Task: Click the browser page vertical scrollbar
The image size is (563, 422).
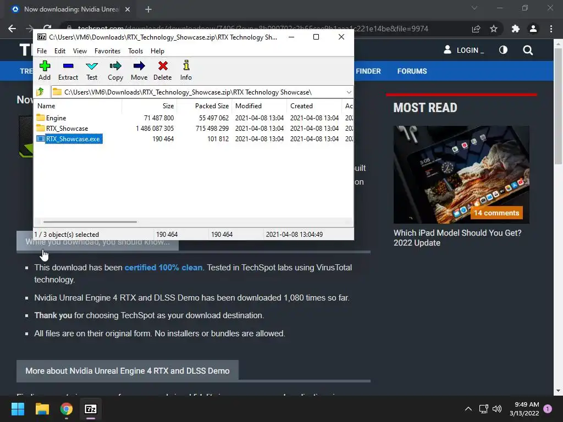Action: (x=558, y=107)
